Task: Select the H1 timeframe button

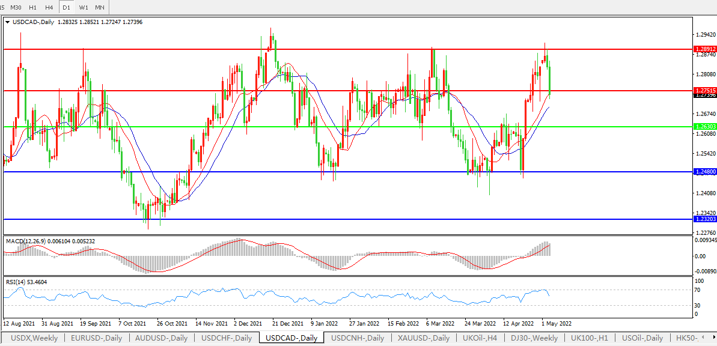Action: click(33, 7)
